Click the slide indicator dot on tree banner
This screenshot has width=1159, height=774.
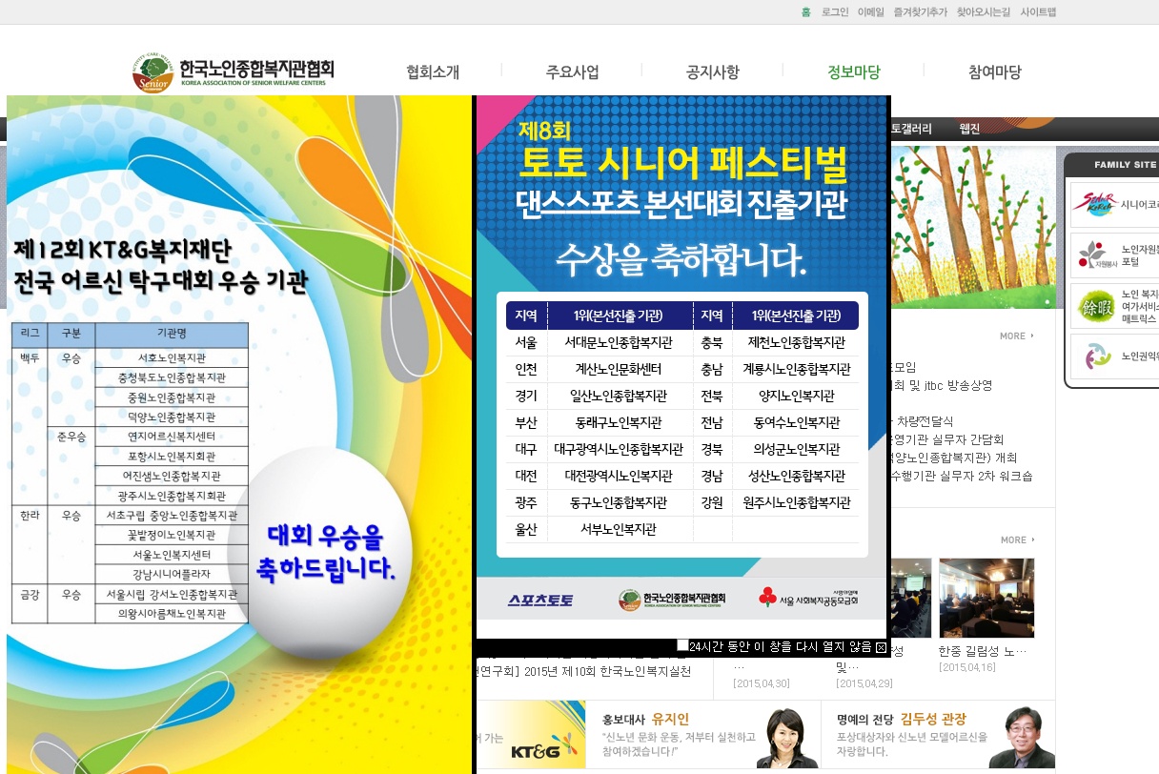1047,302
